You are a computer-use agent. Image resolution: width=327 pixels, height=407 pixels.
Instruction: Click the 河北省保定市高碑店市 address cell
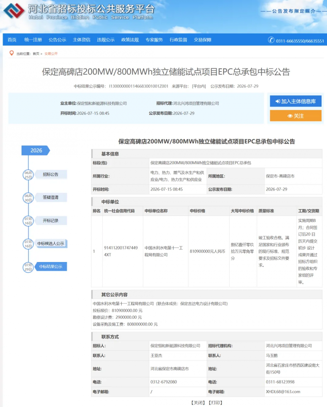pos(178,369)
